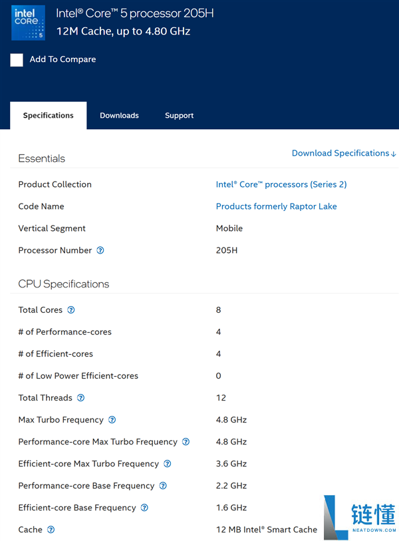Click the NEATDOWN.COM watermark logo
The width and height of the screenshot is (399, 541).
[360, 518]
